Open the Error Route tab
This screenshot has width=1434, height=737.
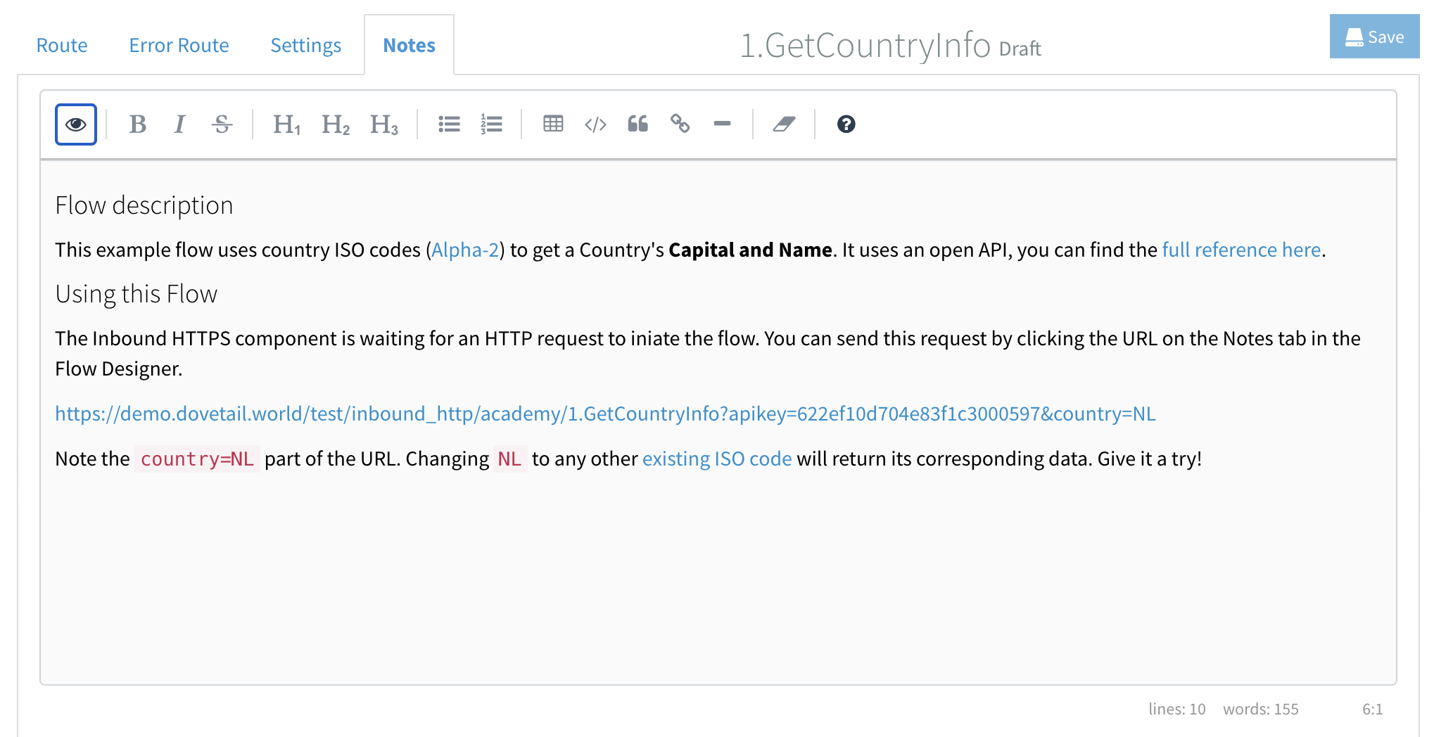(179, 45)
